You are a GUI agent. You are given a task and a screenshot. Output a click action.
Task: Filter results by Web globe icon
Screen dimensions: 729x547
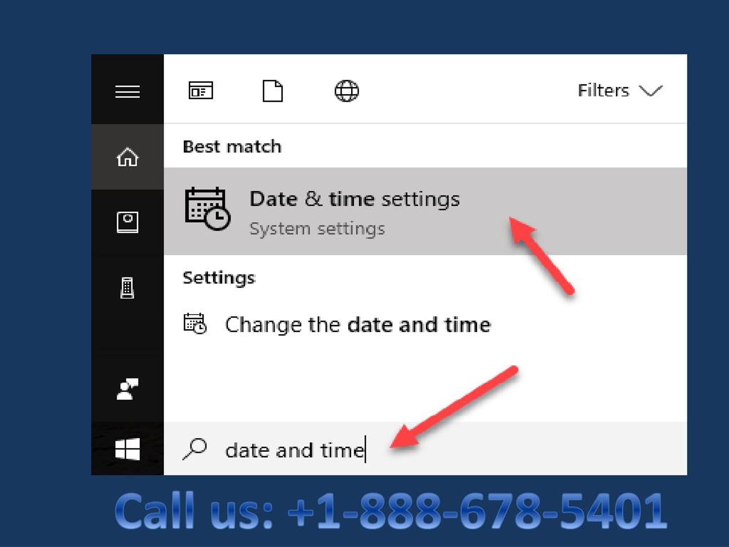[x=347, y=91]
